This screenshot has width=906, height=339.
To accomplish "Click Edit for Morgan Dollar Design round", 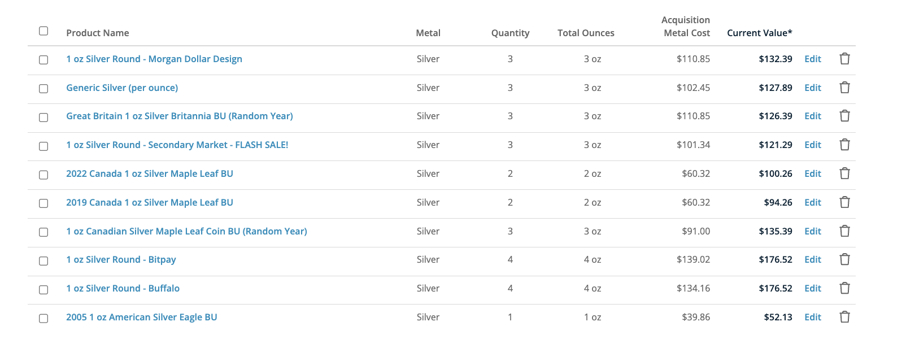I will pos(813,59).
